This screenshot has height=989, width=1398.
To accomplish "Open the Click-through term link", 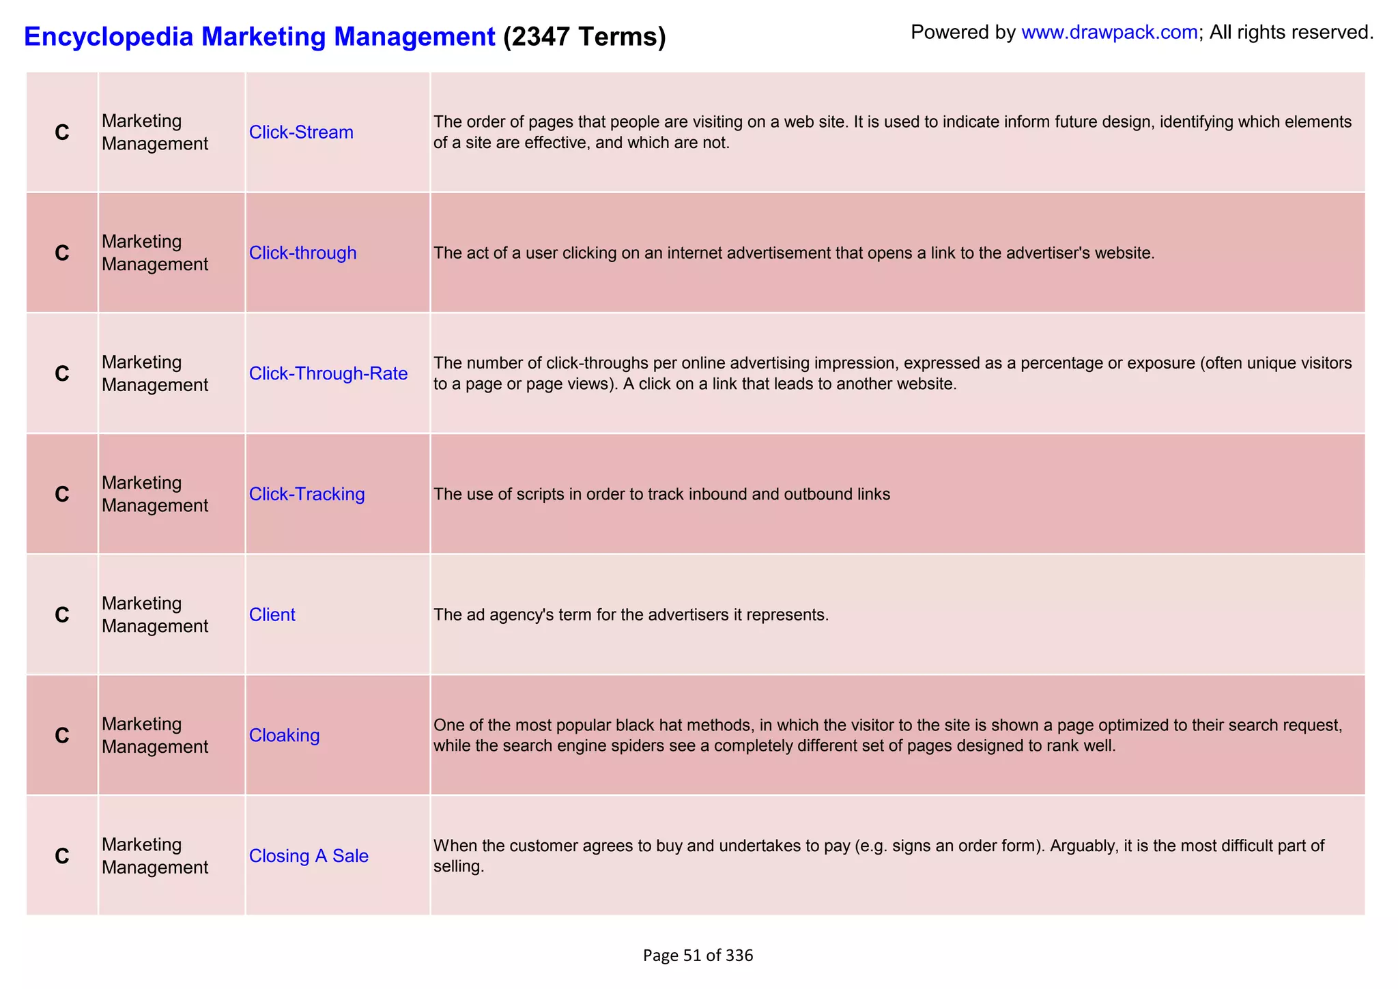I will point(302,253).
